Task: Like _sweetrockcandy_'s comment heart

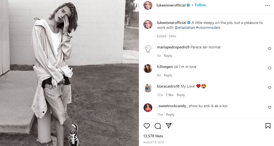Action: [270, 107]
